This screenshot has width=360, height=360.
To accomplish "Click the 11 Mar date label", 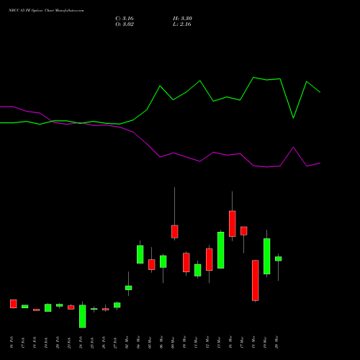I will click(x=196, y=342).
